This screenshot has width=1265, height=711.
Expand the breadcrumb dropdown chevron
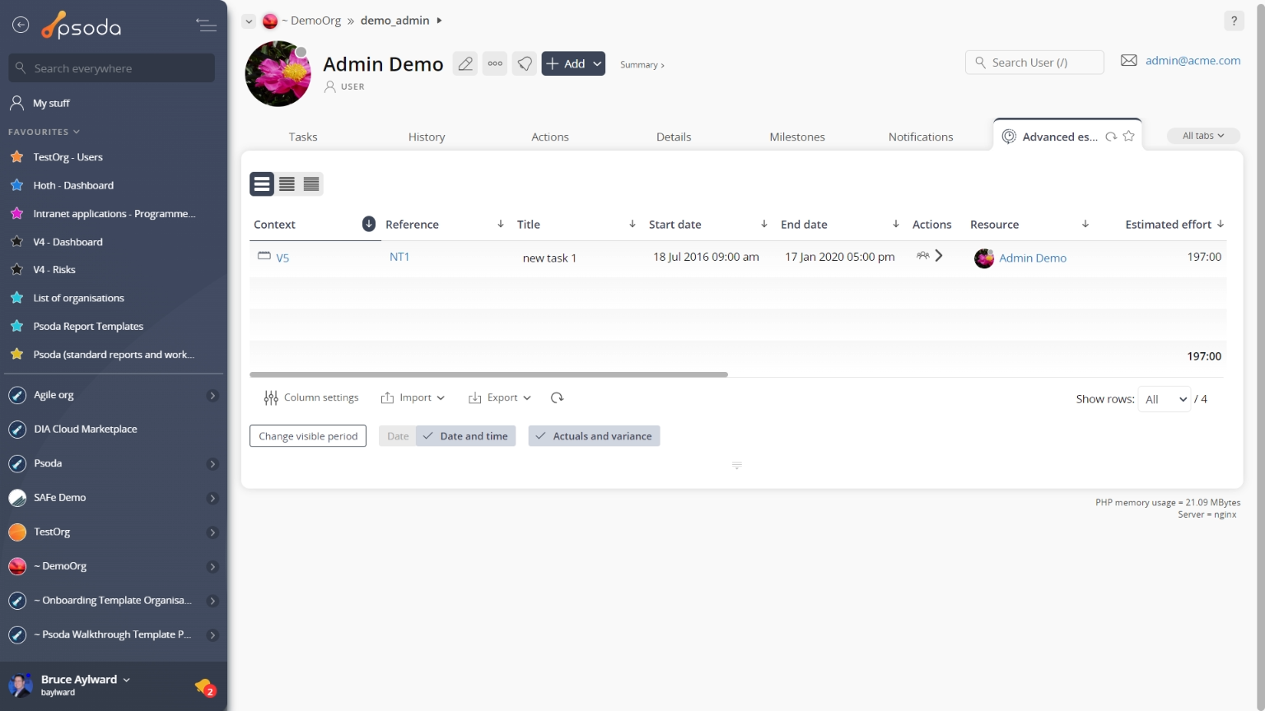[249, 21]
